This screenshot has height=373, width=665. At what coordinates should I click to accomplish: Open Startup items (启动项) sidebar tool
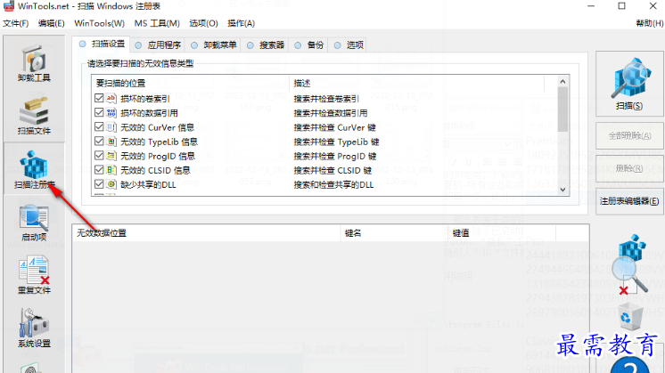[34, 223]
